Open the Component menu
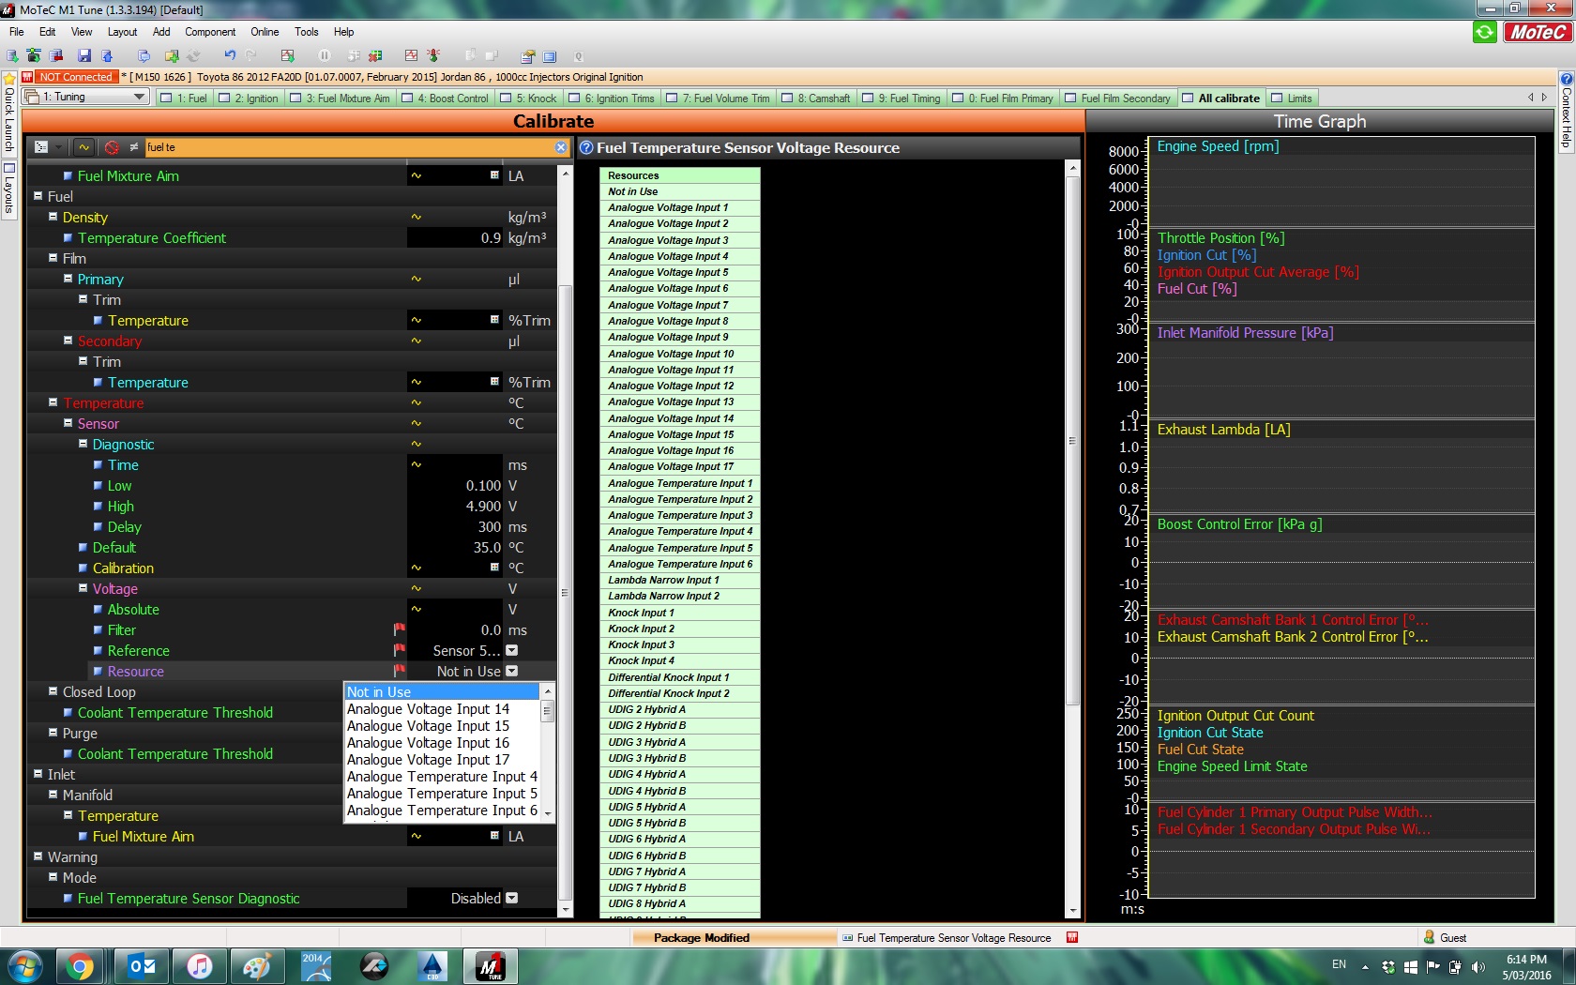Viewport: 1576px width, 985px height. point(210,32)
